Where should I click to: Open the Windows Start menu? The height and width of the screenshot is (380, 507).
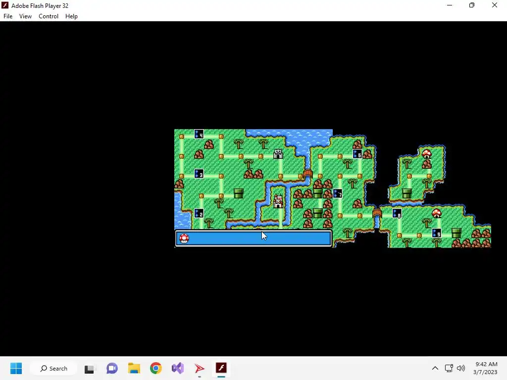coord(16,368)
